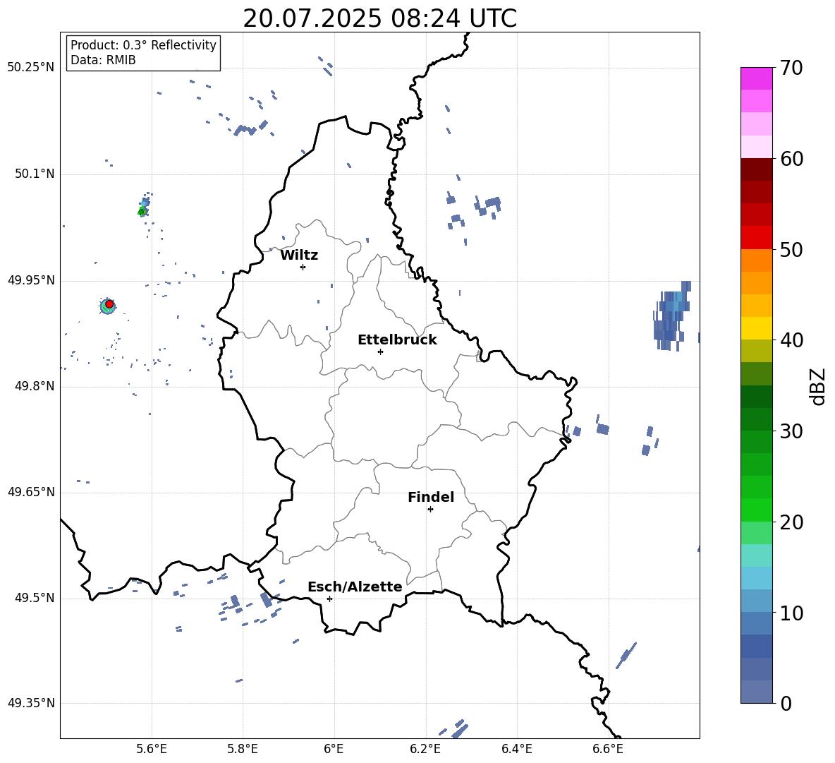Click the 6.2°E longitude label
This screenshot has width=835, height=763.
coord(425,749)
